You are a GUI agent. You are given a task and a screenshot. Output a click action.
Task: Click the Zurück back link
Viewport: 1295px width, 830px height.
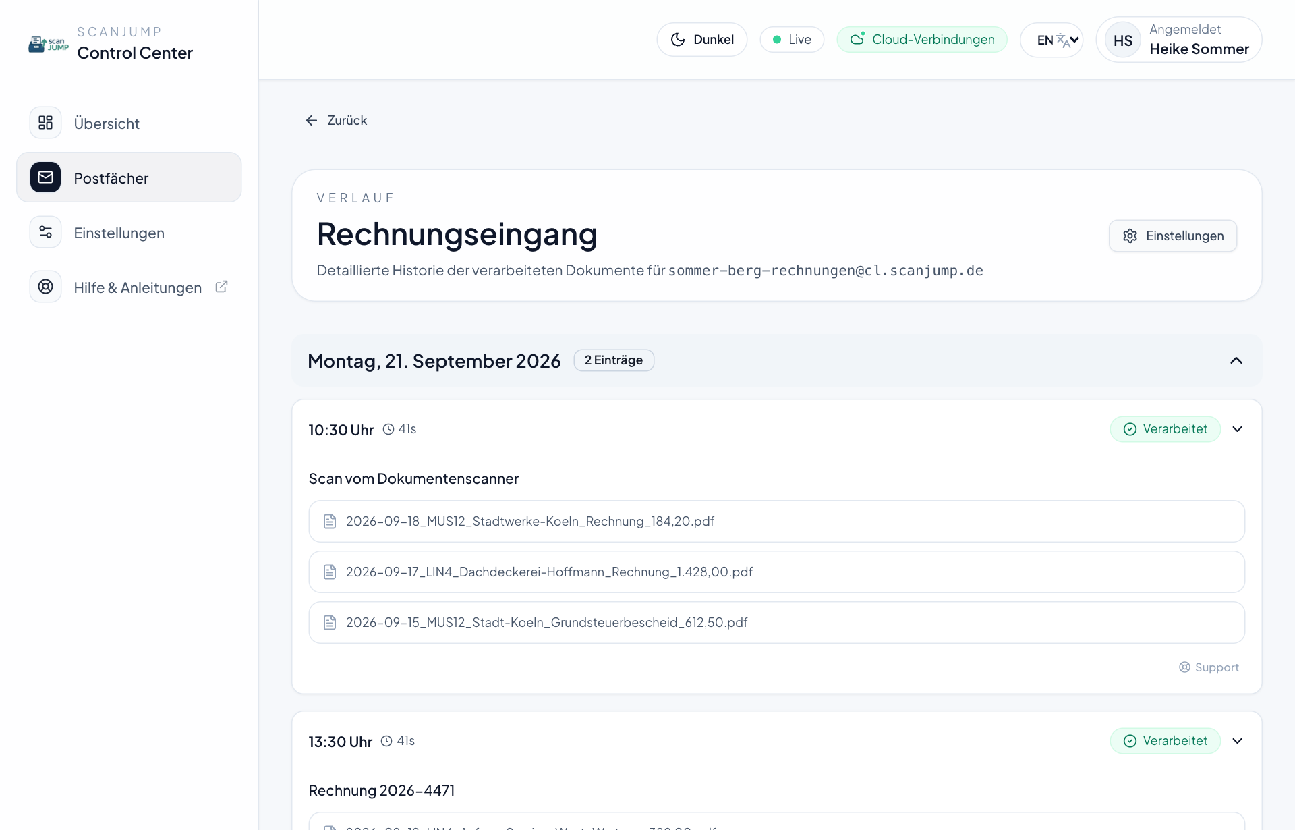coord(337,120)
